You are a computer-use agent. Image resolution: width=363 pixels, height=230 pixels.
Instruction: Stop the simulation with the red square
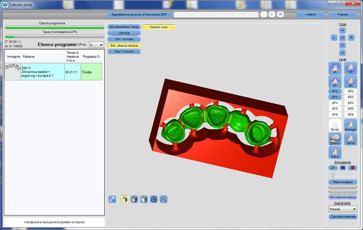pyautogui.click(x=353, y=167)
